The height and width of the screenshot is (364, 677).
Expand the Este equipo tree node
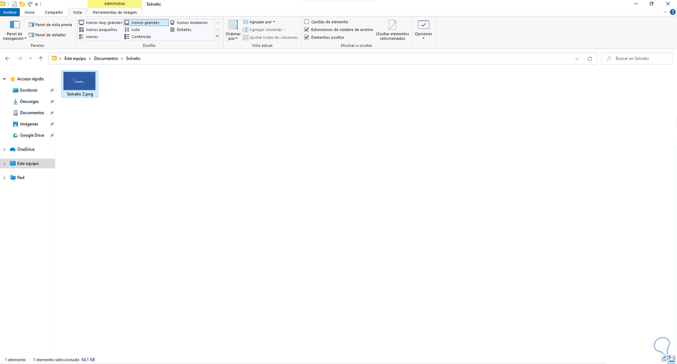tap(5, 164)
